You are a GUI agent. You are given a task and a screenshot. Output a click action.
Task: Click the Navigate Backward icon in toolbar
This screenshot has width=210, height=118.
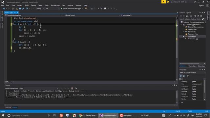click(4, 9)
